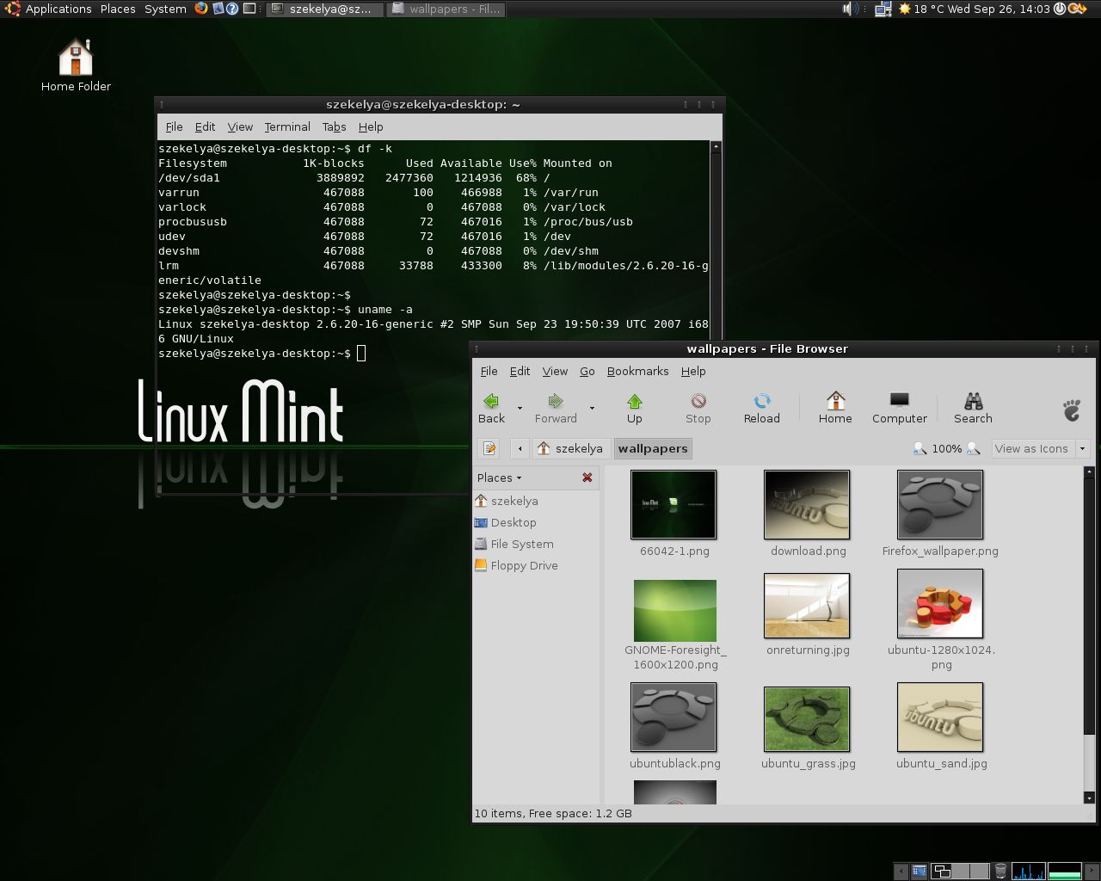Open the Home Folder desktop icon

[x=76, y=65]
